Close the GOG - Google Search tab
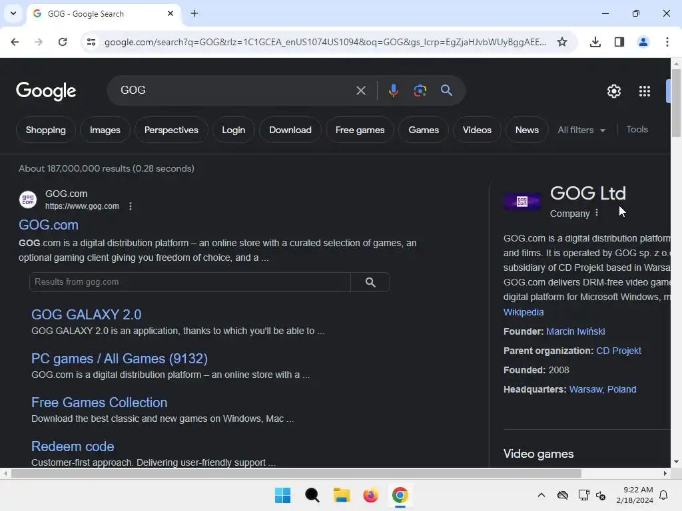 click(x=170, y=13)
